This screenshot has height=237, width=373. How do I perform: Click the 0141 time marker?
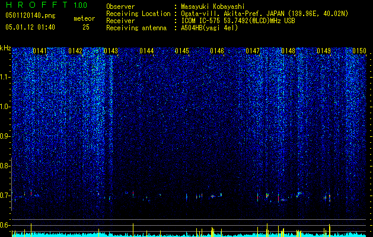click(x=40, y=51)
